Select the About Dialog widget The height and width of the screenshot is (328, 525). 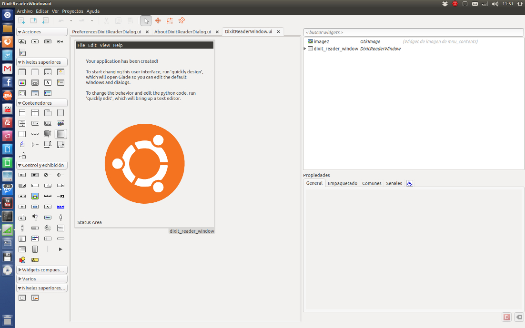click(61, 72)
